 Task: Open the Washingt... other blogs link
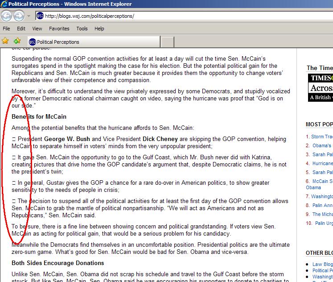pyautogui.click(x=323, y=277)
